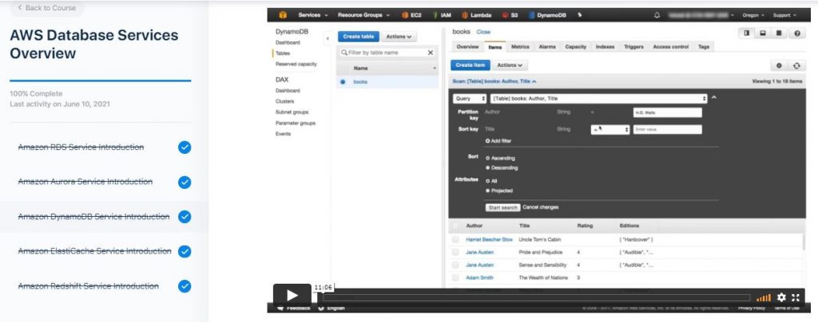
Task: Click the AWS cube logo
Action: [282, 15]
